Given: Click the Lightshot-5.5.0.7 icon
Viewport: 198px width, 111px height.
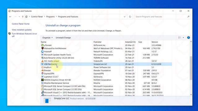Looking at the screenshot, I should [x=42, y=77].
